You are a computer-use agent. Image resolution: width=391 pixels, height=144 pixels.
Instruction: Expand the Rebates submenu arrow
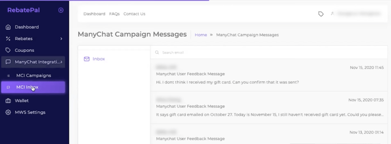[61, 38]
